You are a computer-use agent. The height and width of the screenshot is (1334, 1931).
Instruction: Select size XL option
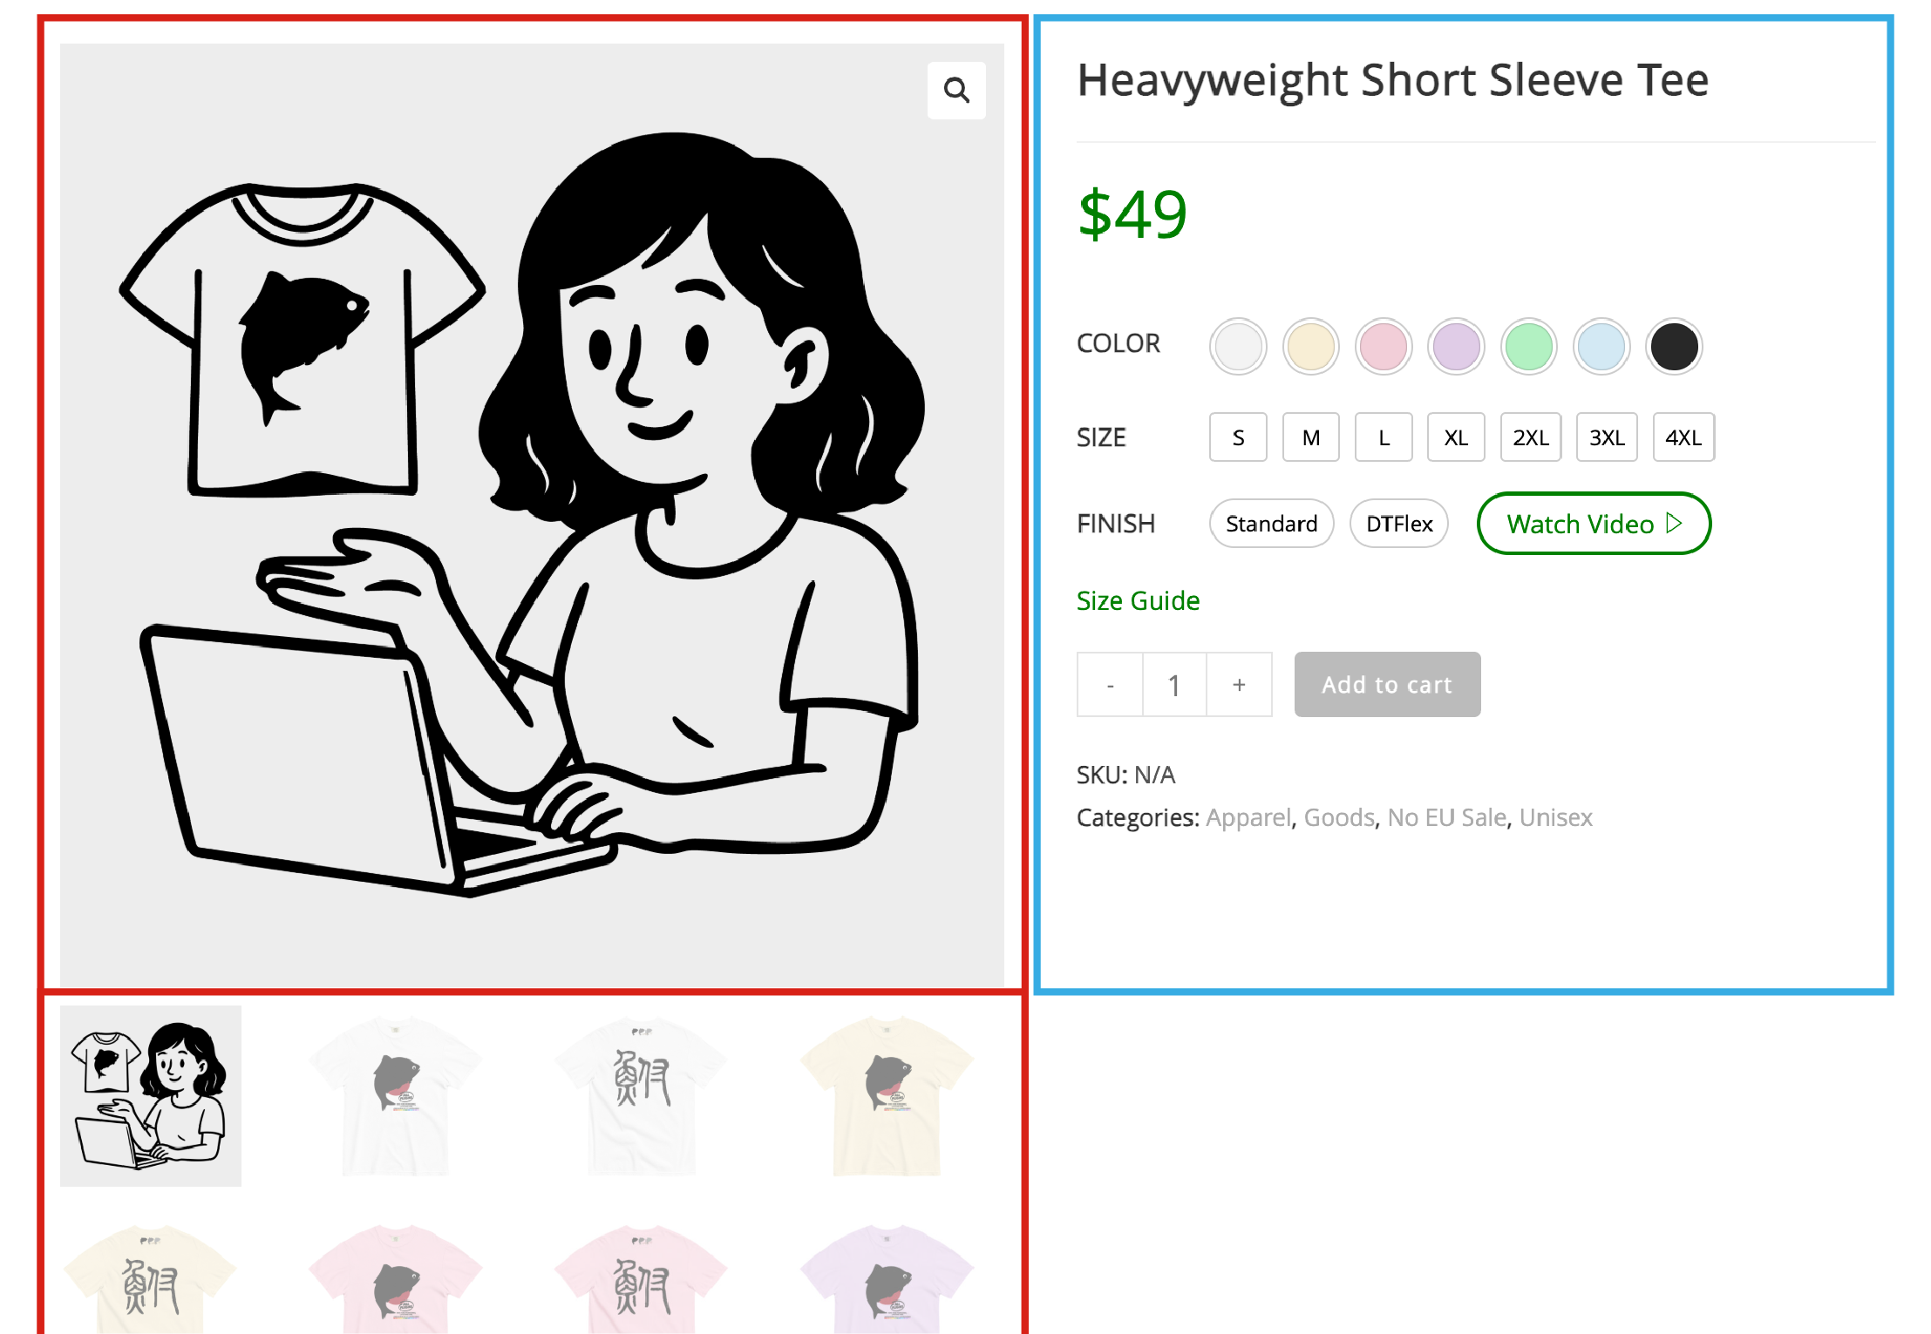pyautogui.click(x=1455, y=437)
